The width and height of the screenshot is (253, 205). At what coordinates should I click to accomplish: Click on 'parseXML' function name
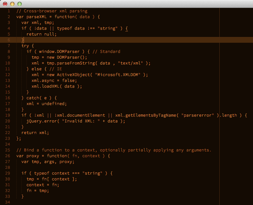pyautogui.click(x=37, y=17)
